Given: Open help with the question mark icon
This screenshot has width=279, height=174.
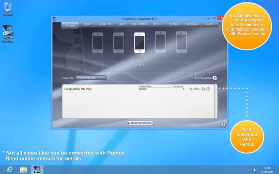Looking at the screenshot, I should [x=224, y=125].
